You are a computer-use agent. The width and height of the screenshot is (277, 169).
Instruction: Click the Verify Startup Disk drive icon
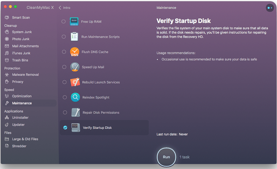coord(75,128)
